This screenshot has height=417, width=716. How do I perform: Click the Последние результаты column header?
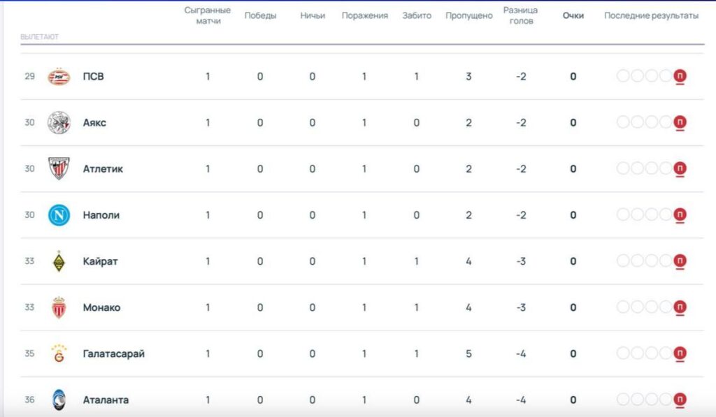pyautogui.click(x=651, y=15)
